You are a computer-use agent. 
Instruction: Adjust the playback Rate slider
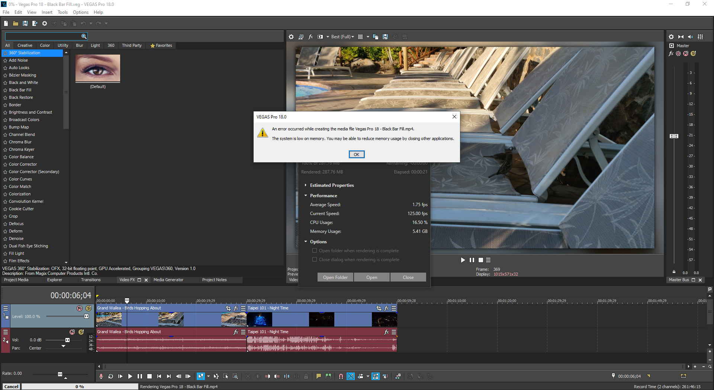(x=60, y=374)
